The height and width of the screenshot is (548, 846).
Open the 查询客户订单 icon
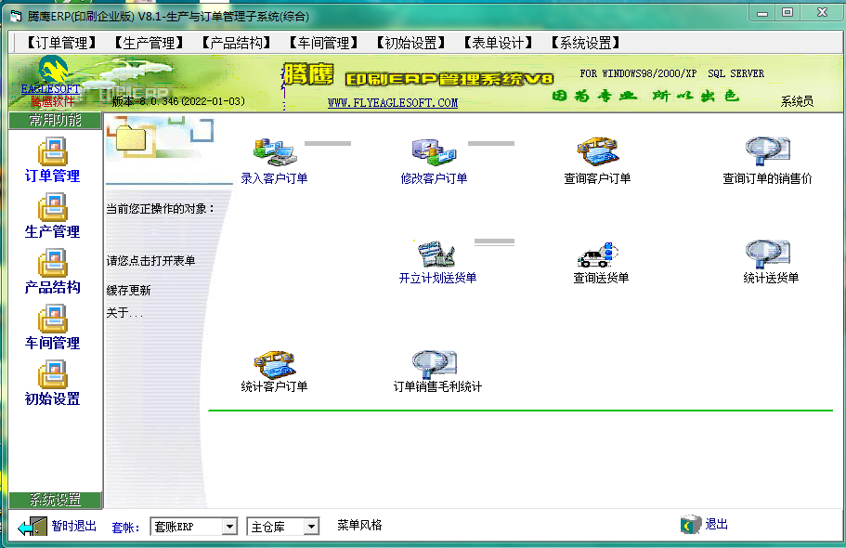(x=597, y=151)
